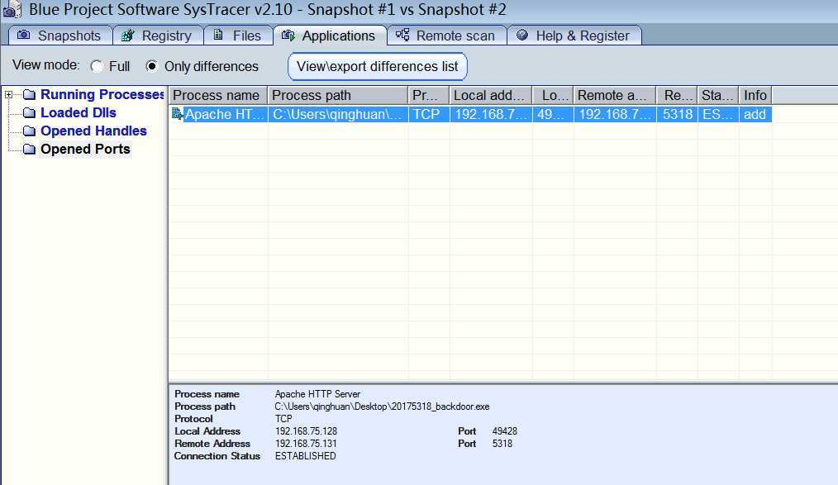Click the Running Processes folder icon
The width and height of the screenshot is (838, 485).
pyautogui.click(x=30, y=95)
